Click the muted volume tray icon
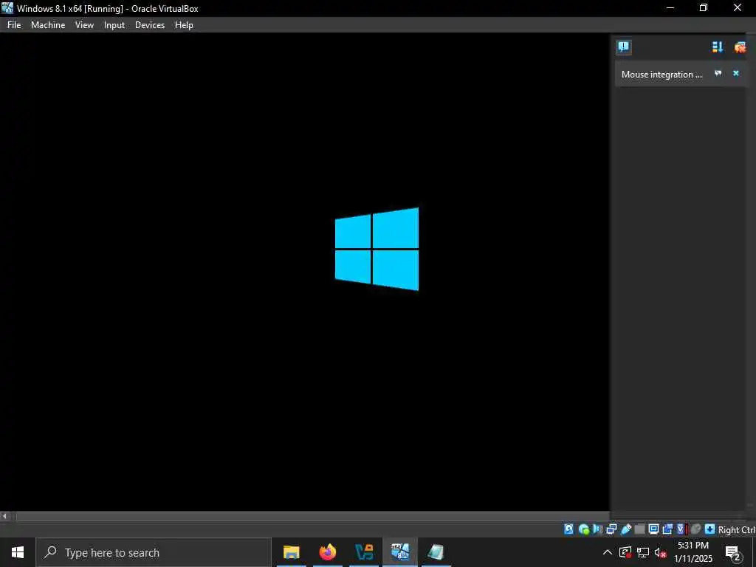The width and height of the screenshot is (756, 567). 660,552
